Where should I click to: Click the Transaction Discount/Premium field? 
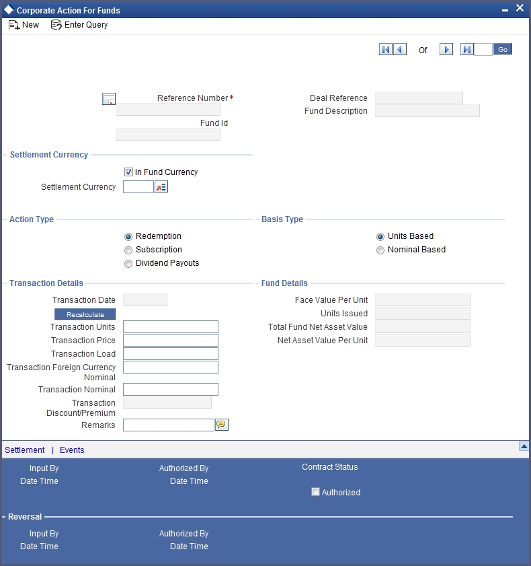tap(167, 403)
